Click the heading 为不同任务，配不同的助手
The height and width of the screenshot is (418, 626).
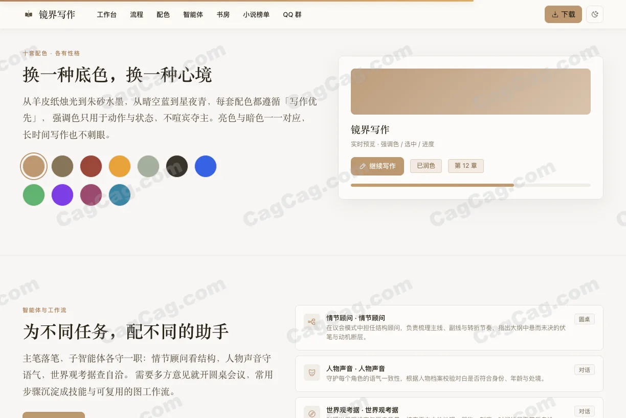pos(126,332)
